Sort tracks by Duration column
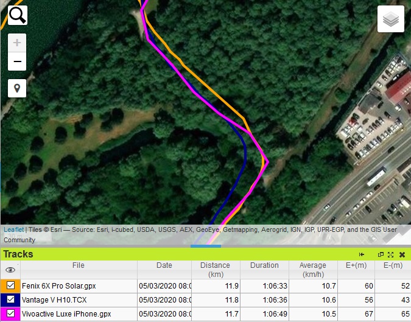 coord(264,265)
